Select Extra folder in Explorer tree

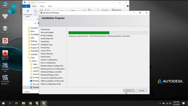click(x=31, y=31)
